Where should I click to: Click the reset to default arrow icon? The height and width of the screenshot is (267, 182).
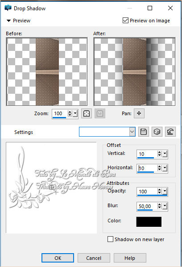(x=170, y=132)
